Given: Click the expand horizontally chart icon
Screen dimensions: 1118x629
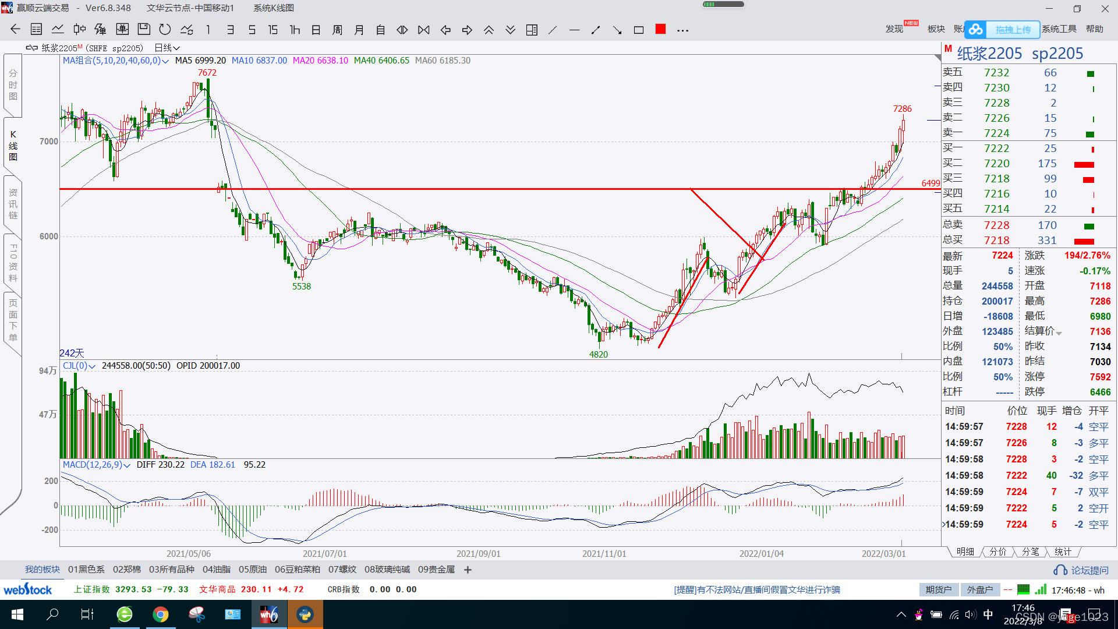Looking at the screenshot, I should [402, 30].
